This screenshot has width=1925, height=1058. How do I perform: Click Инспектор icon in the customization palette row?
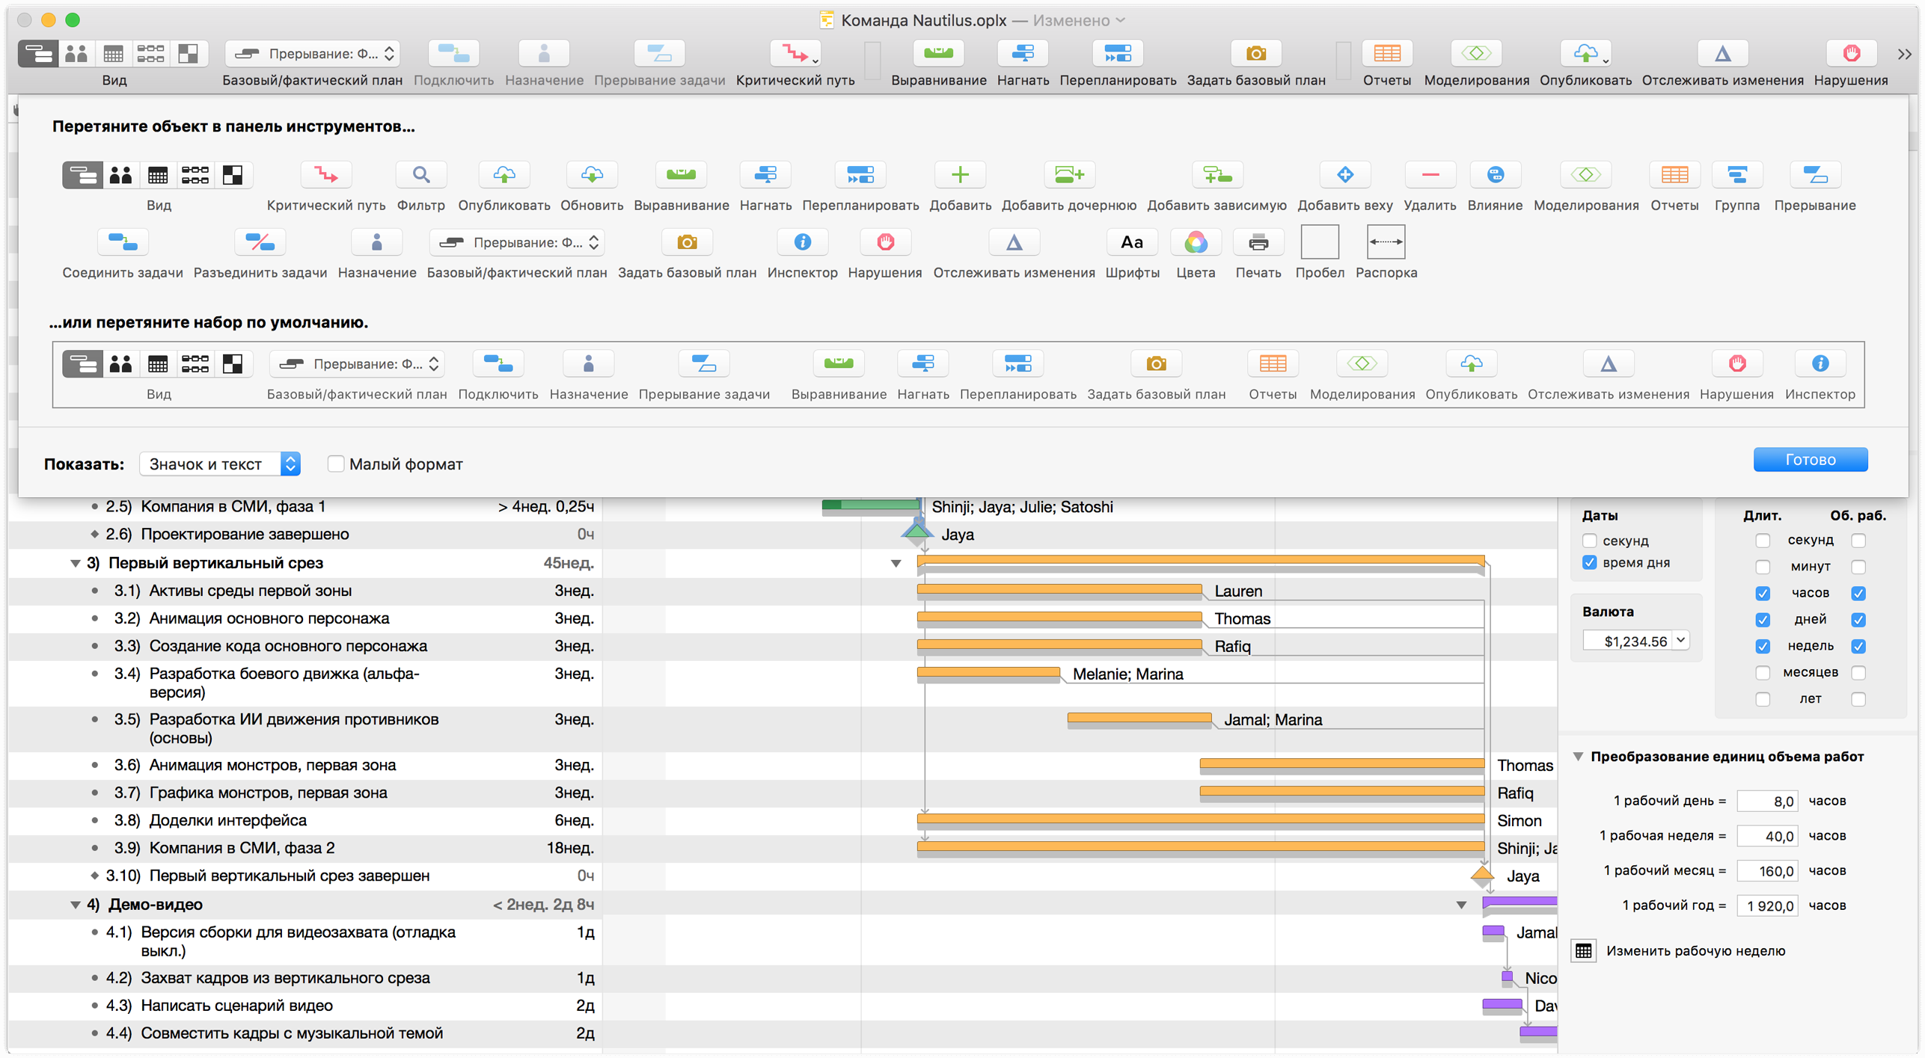(802, 242)
